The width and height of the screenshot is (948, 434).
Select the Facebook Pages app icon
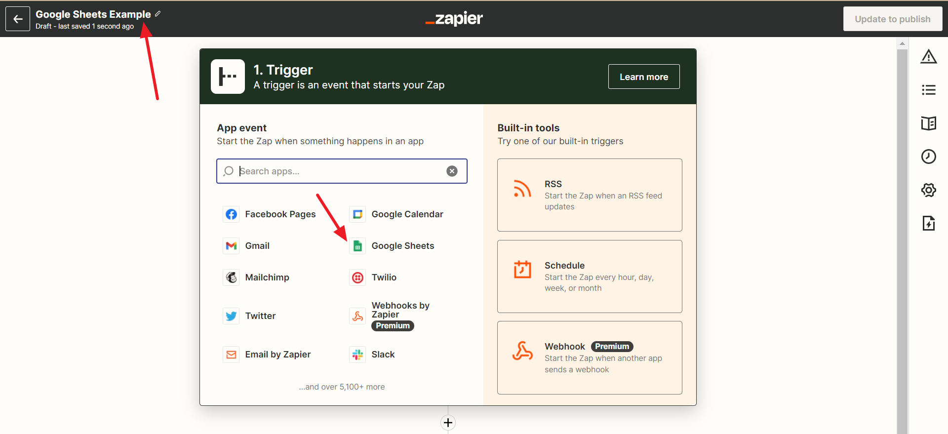[x=231, y=214]
